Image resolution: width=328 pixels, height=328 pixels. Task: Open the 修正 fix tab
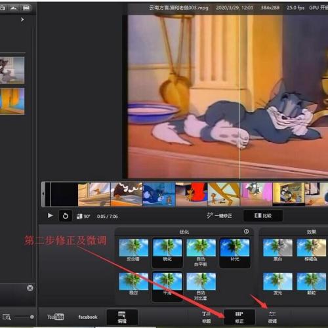[x=239, y=318]
